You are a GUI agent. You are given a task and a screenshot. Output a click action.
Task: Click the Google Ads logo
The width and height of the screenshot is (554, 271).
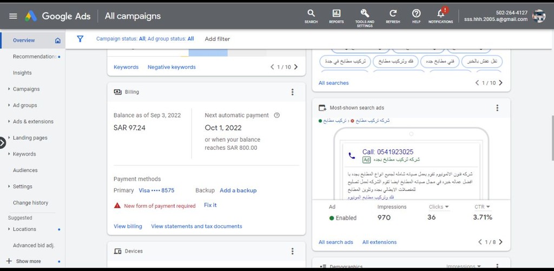coord(31,16)
